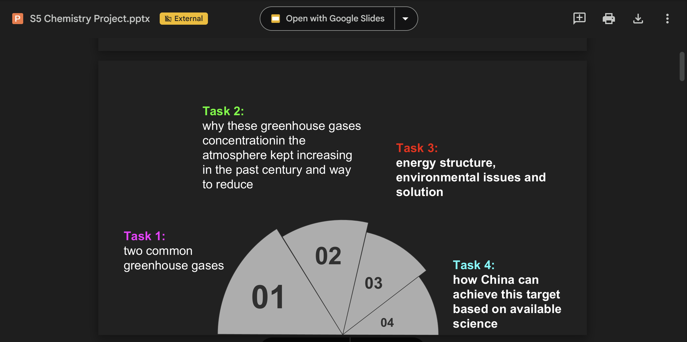Click the vertical scrollbar thumb
Screen dimensions: 687x342
point(682,66)
